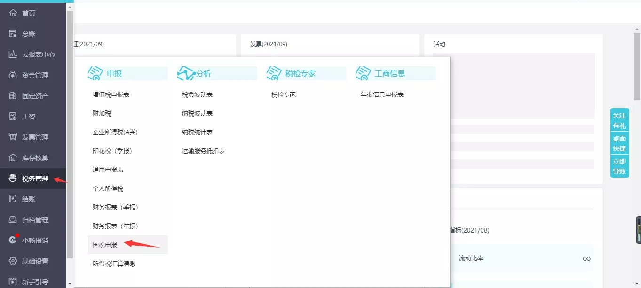Click the home icon beside 首页

tap(13, 13)
